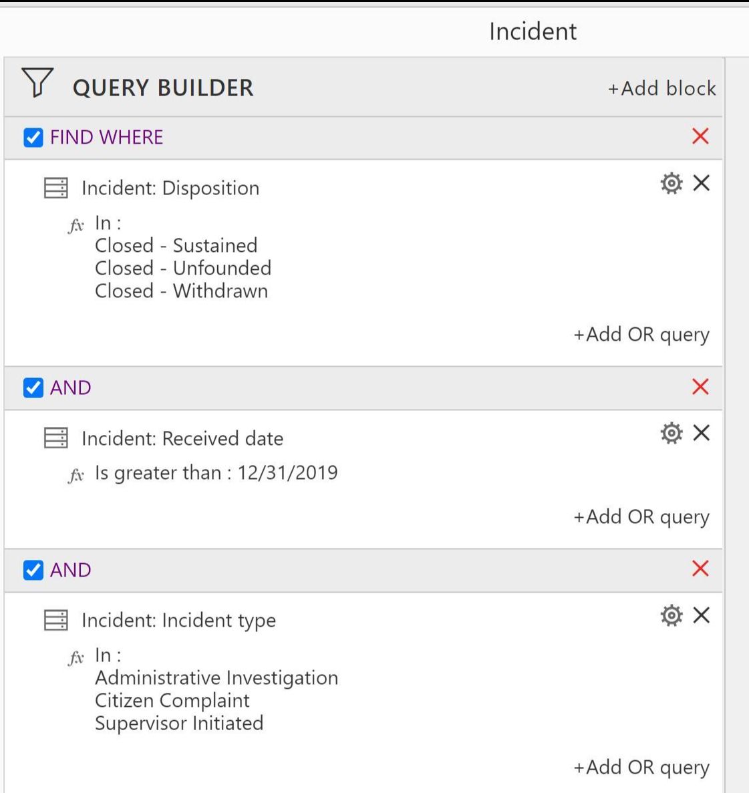Click the fx icon beside Is greater than
The height and width of the screenshot is (793, 749).
[x=76, y=476]
